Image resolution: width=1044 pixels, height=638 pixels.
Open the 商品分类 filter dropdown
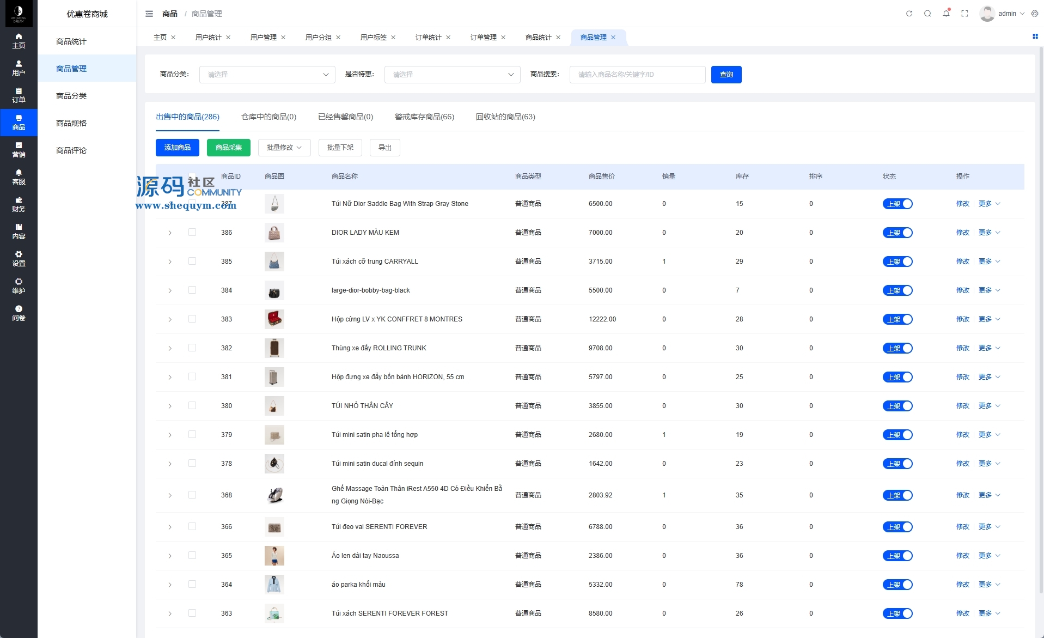tap(267, 75)
